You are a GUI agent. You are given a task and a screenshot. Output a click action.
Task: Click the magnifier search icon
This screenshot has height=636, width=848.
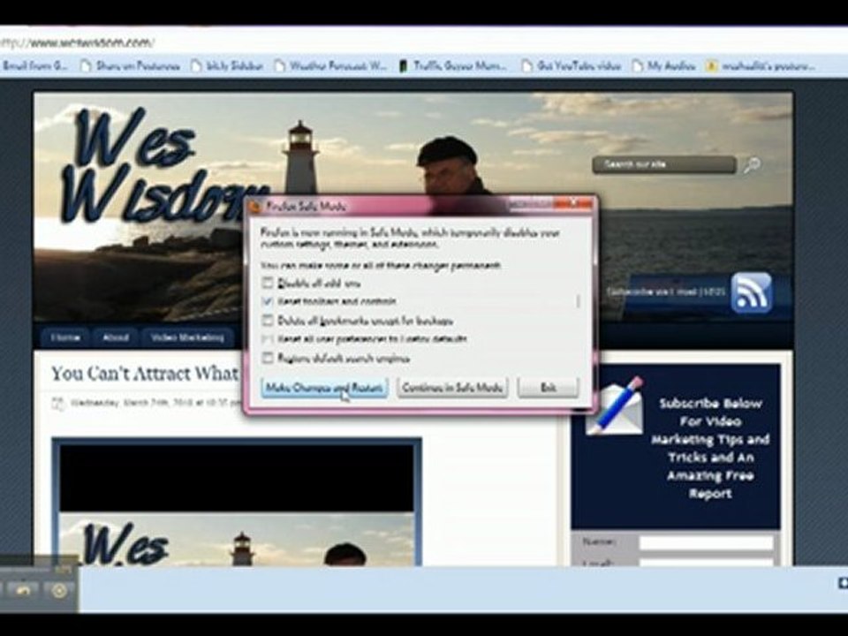(x=752, y=165)
